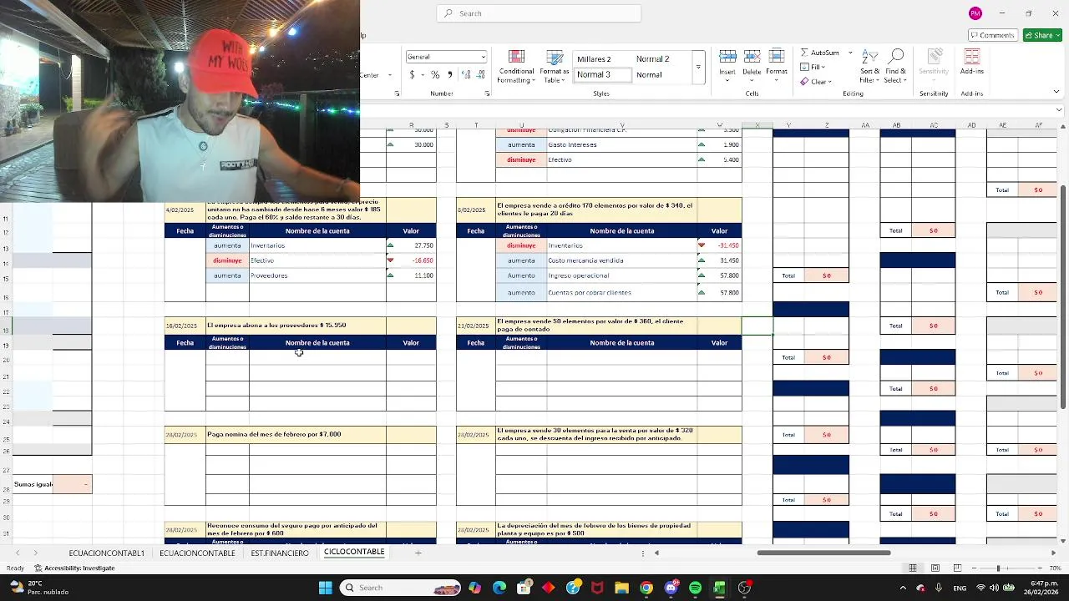
Task: Apply accounting number format dollar icon
Action: [x=412, y=74]
